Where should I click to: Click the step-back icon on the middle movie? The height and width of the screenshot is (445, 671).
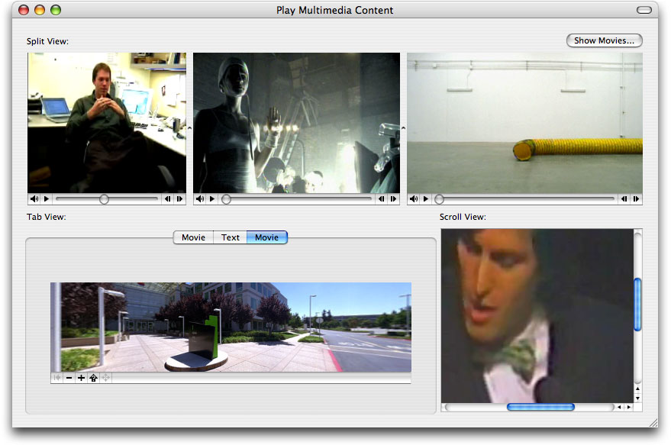point(380,198)
